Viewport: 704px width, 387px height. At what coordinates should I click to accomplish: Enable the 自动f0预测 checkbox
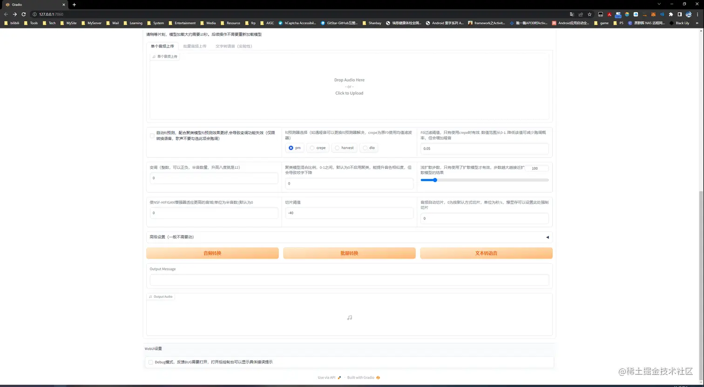tap(152, 136)
